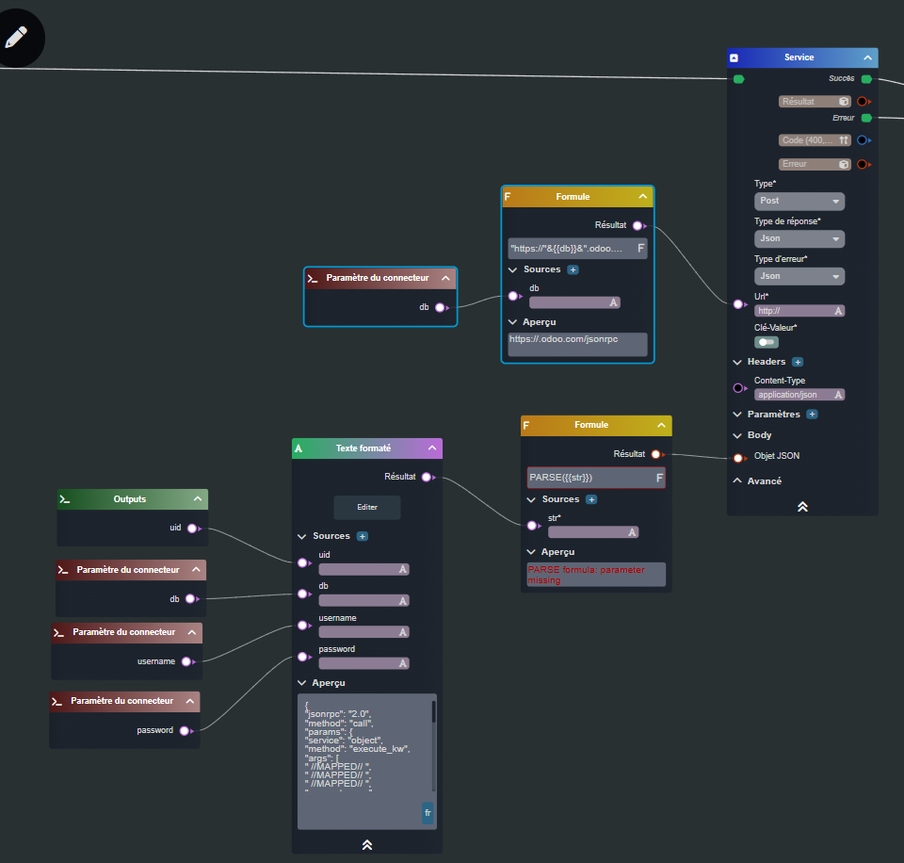The image size is (904, 863).
Task: Add a source in the Texte formaté node
Action: click(363, 536)
